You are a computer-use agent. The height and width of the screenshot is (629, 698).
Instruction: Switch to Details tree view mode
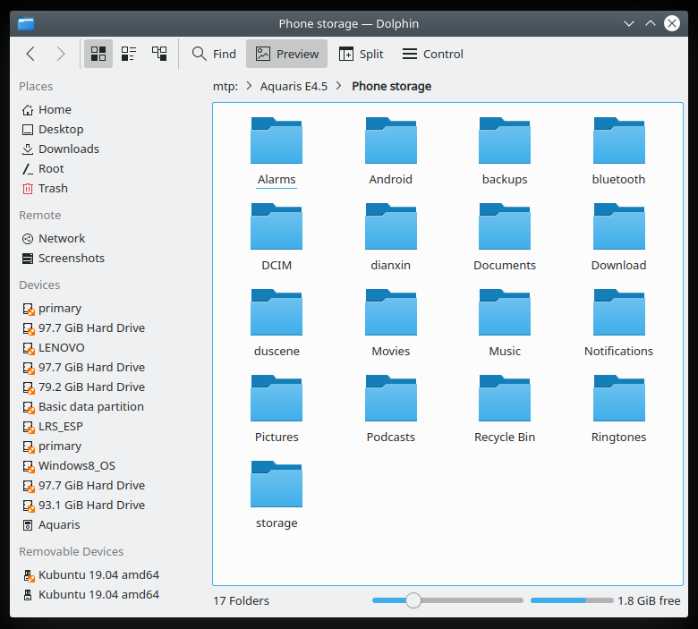159,54
